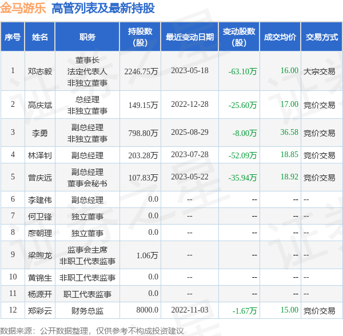Click the name 李勇

tap(40, 133)
